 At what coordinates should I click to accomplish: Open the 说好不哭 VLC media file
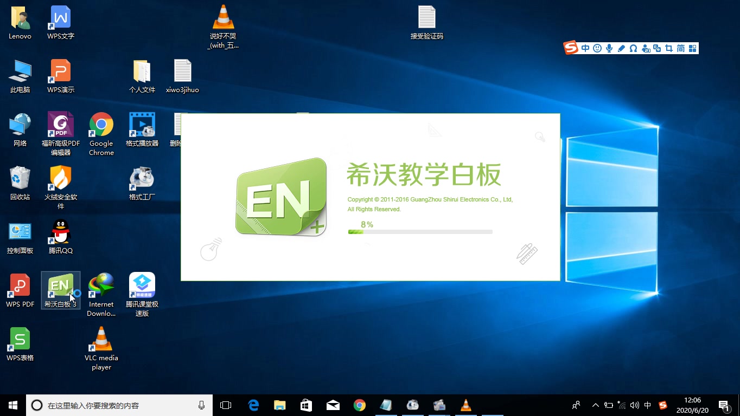click(x=223, y=27)
